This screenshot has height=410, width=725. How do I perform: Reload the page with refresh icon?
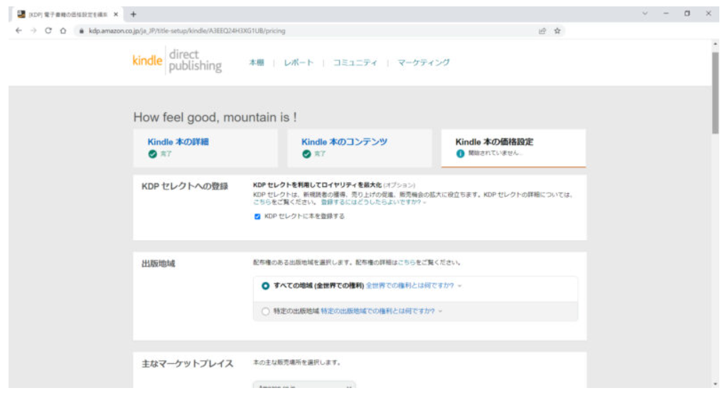click(48, 31)
